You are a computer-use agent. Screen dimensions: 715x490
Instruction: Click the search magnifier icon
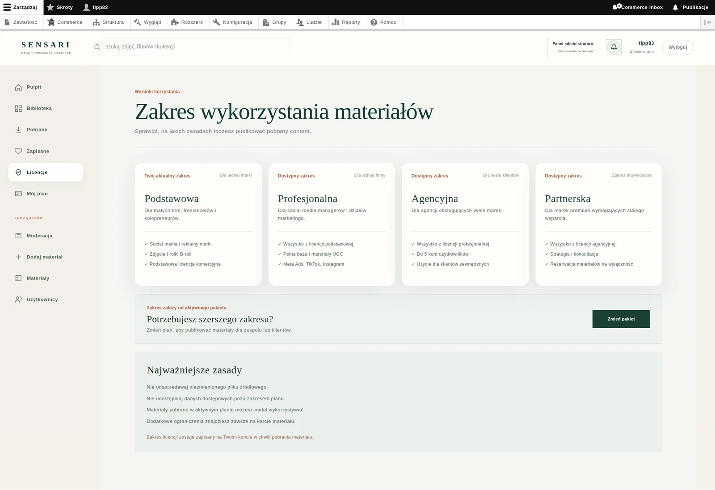coord(97,47)
